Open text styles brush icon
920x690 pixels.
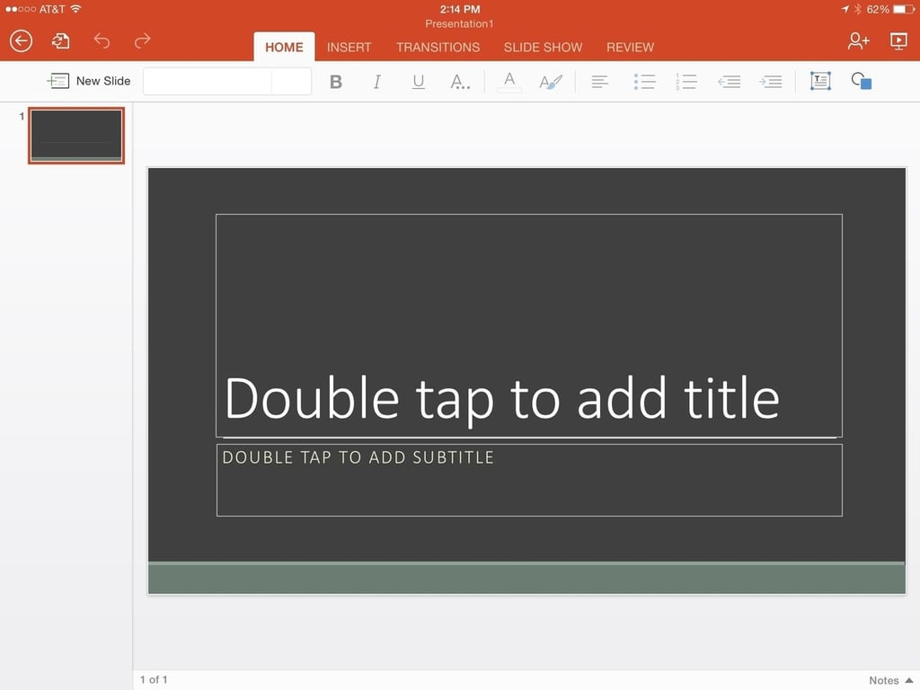click(551, 82)
